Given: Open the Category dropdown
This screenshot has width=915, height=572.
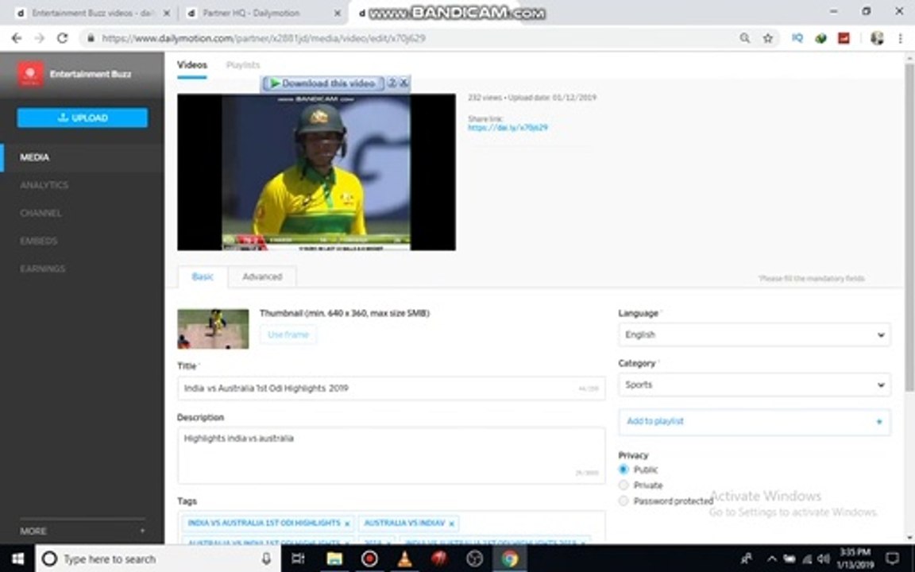Looking at the screenshot, I should click(x=755, y=385).
